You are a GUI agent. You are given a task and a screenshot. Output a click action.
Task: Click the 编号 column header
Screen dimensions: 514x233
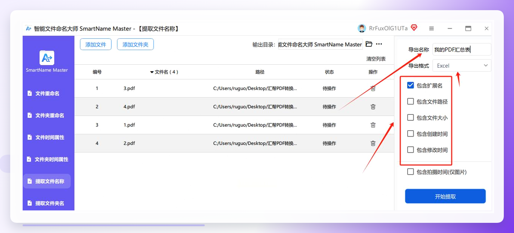[x=97, y=72]
